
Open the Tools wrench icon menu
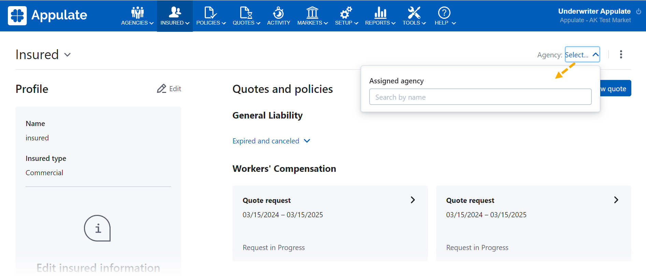point(414,13)
